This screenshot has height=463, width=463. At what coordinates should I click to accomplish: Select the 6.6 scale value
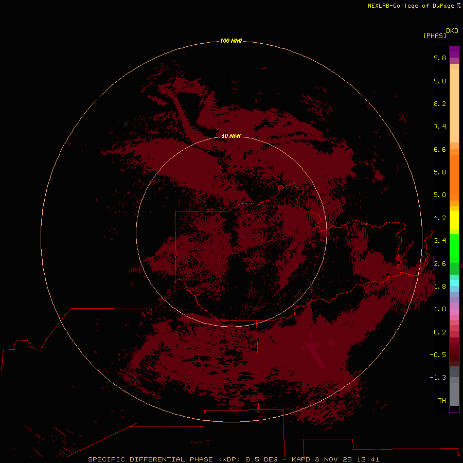(440, 149)
